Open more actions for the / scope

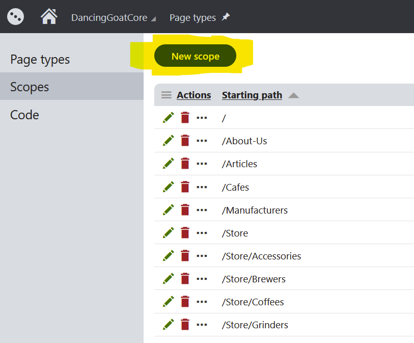(x=202, y=118)
